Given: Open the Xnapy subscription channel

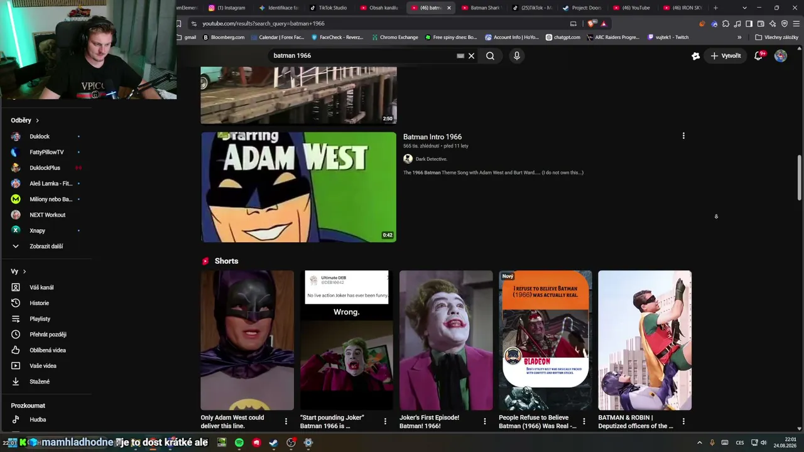Looking at the screenshot, I should (46, 230).
